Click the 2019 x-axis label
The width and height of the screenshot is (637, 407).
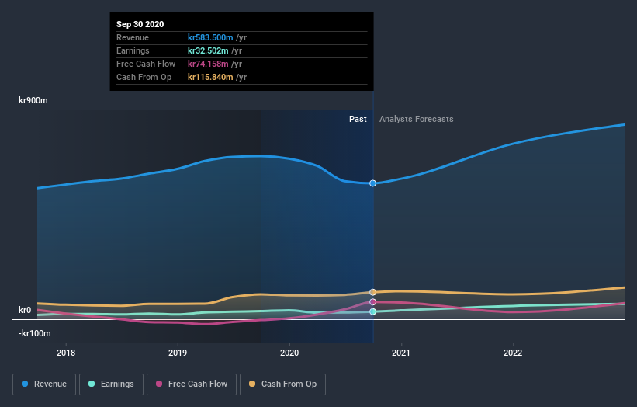[178, 353]
